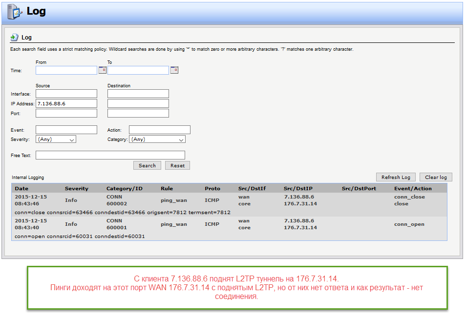Click the Destination Interface input field
Viewport: 466px width, 318px height.
pyautogui.click(x=138, y=94)
